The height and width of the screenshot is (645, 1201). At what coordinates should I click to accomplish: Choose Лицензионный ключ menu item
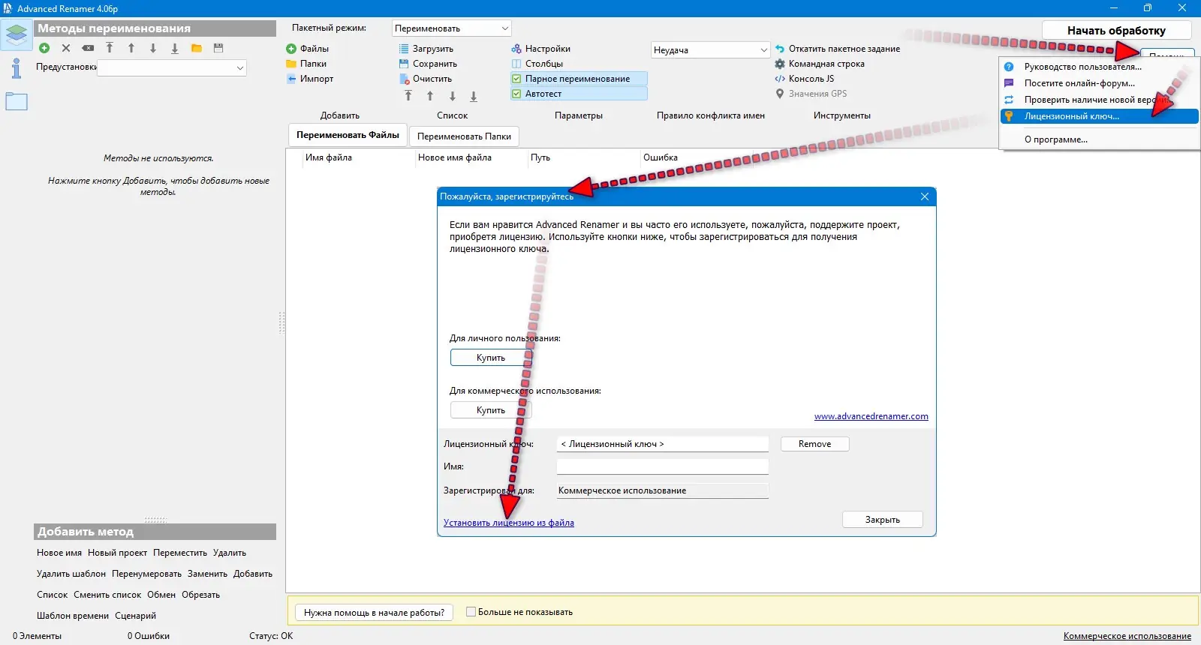coord(1099,116)
